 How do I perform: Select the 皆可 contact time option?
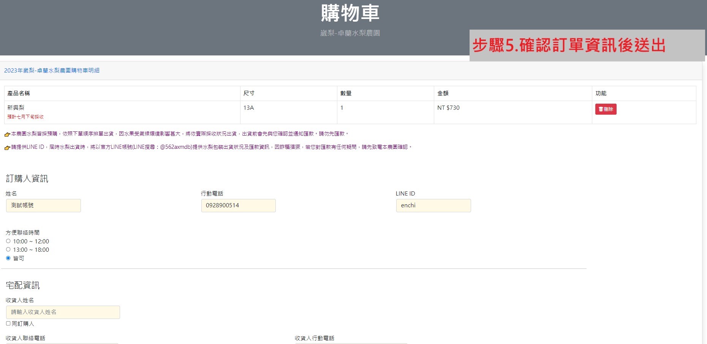click(8, 258)
